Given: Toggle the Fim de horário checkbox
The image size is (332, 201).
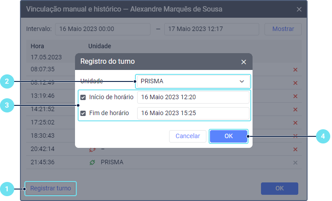Looking at the screenshot, I should [x=83, y=113].
